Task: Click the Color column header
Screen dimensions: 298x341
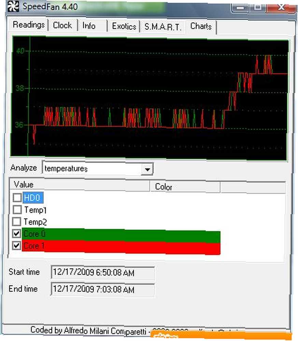Action: (185, 187)
